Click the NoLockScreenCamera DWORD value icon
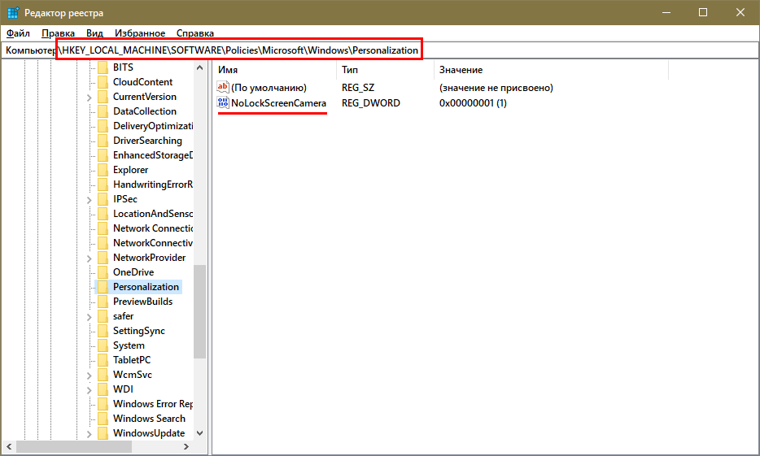This screenshot has width=760, height=456. pyautogui.click(x=224, y=103)
